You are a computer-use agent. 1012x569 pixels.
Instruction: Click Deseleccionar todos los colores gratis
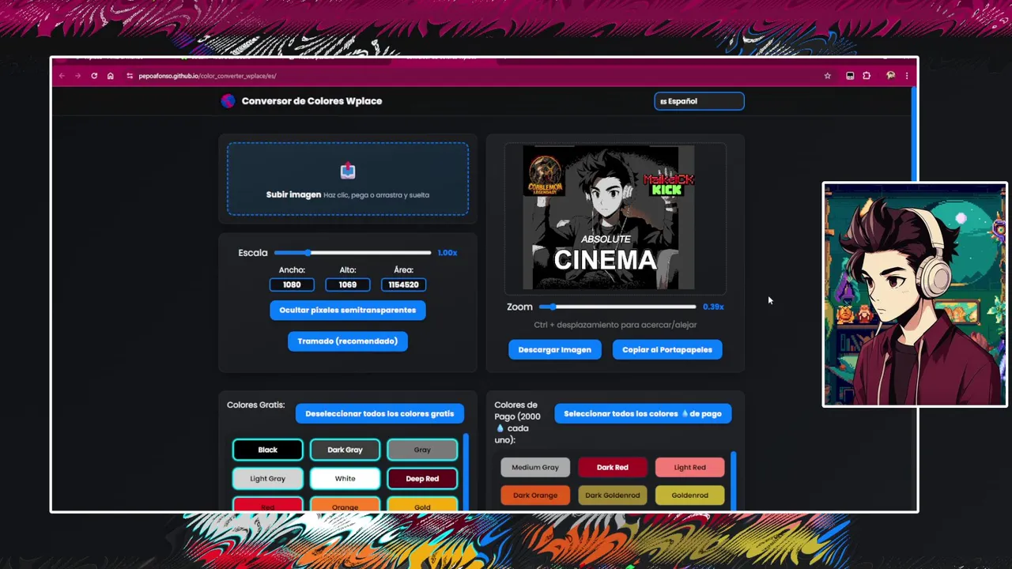click(379, 413)
